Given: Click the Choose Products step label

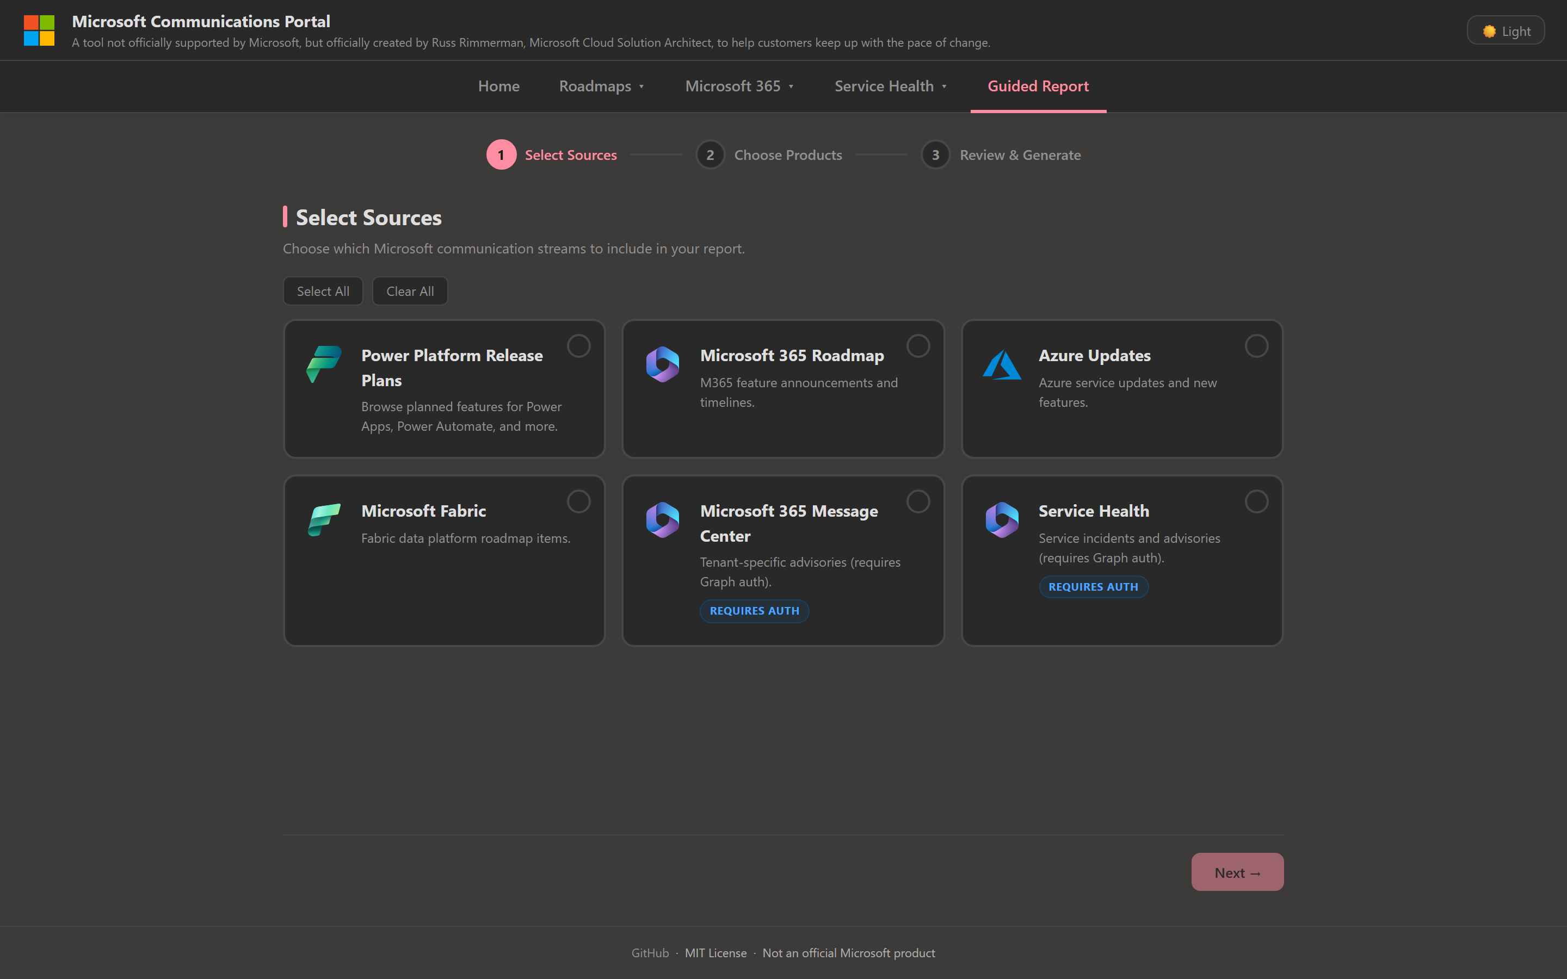Looking at the screenshot, I should pos(788,155).
